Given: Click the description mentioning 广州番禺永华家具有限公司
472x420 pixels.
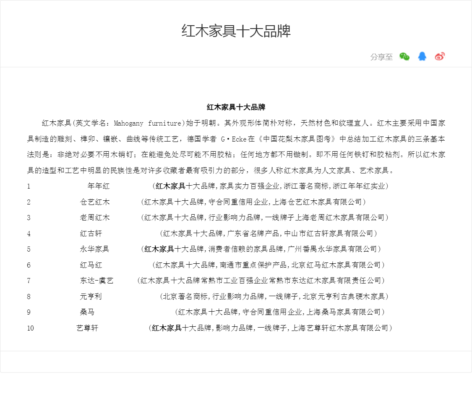Looking at the screenshot, I should (261, 249).
